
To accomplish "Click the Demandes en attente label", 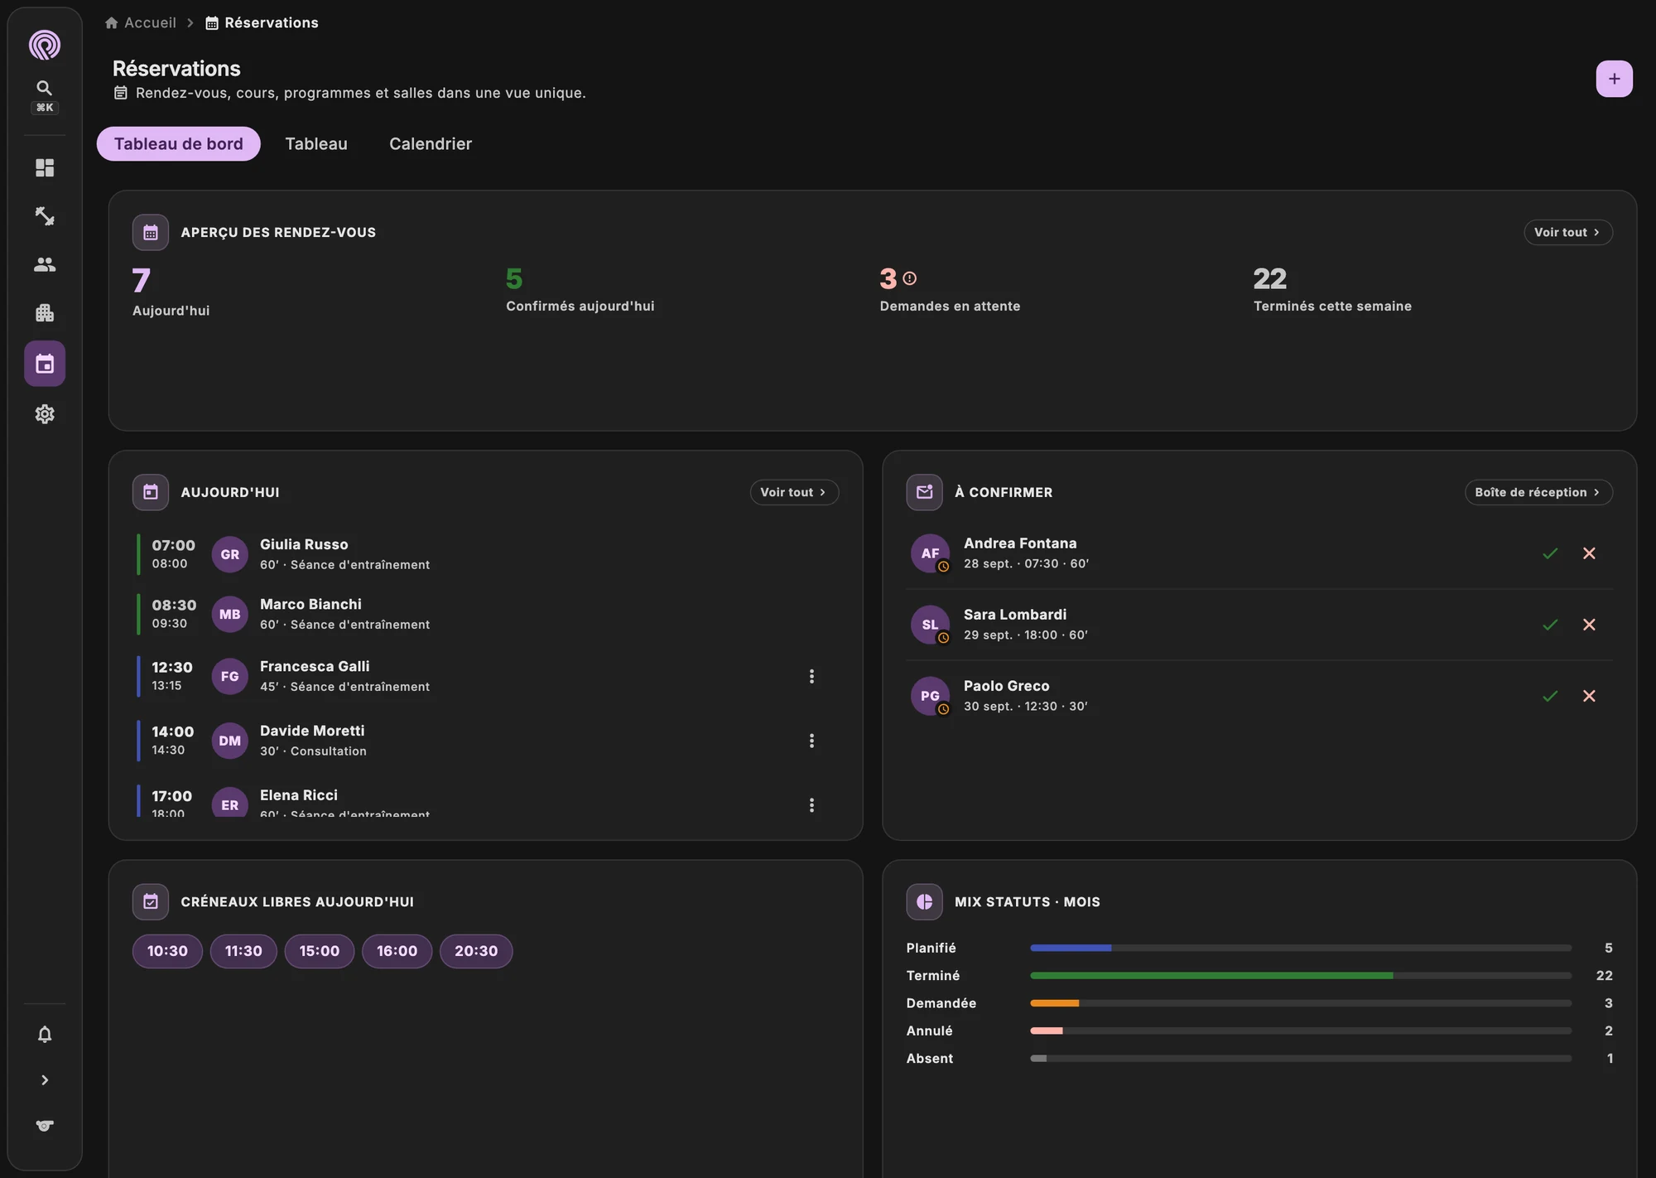I will 950,307.
